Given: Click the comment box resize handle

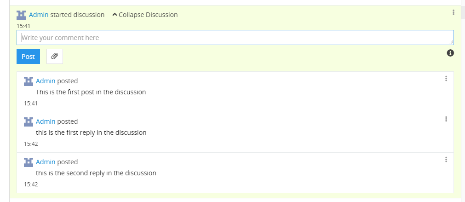Looking at the screenshot, I should [451, 42].
